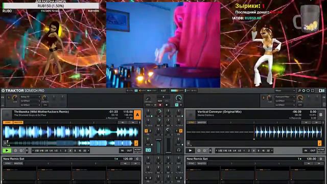327x184 pixels.
Task: Start playback on Deck A
Action: point(7,150)
